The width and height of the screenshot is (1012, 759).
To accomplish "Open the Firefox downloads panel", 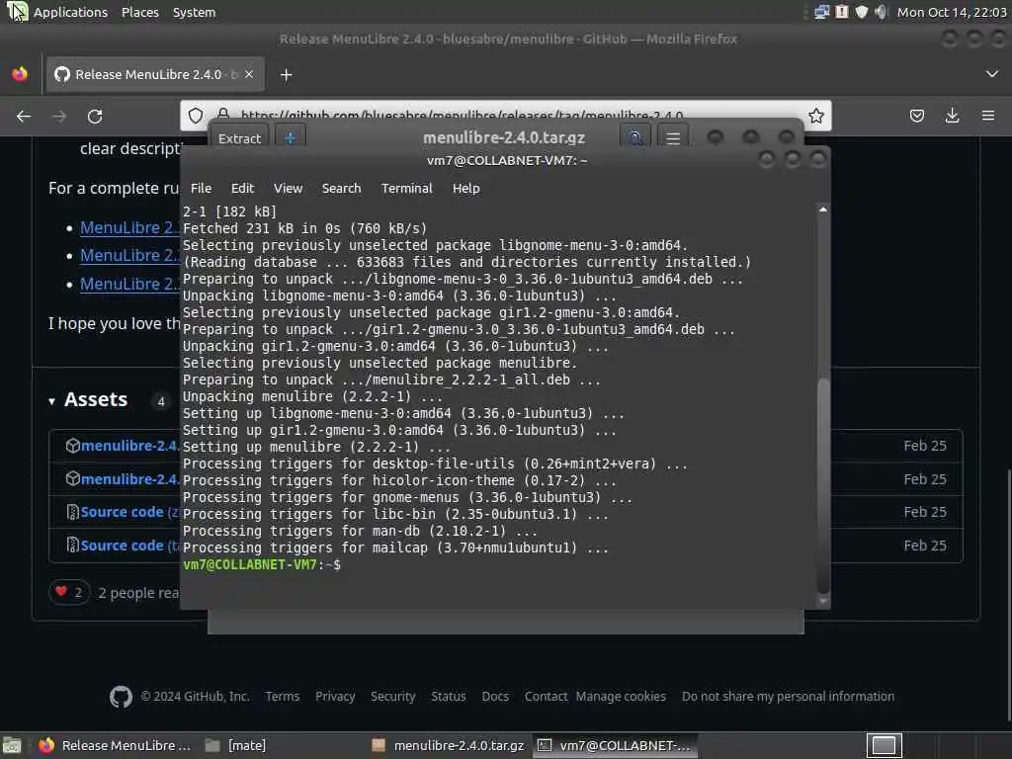I will coord(952,117).
